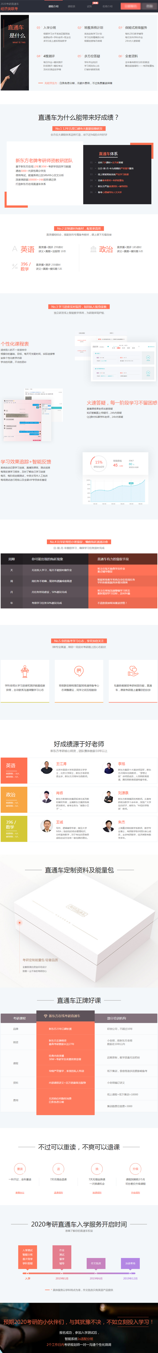Open the 课程介绍 navigation tab
The height and width of the screenshot is (1353, 158).
coord(53,6)
